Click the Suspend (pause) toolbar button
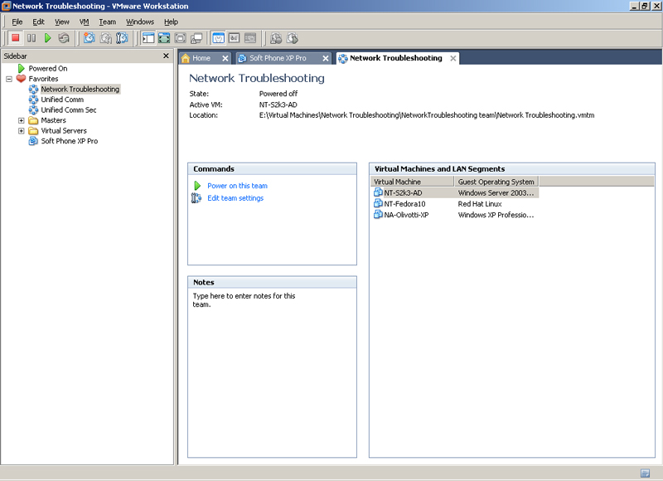The height and width of the screenshot is (481, 663). pos(31,38)
